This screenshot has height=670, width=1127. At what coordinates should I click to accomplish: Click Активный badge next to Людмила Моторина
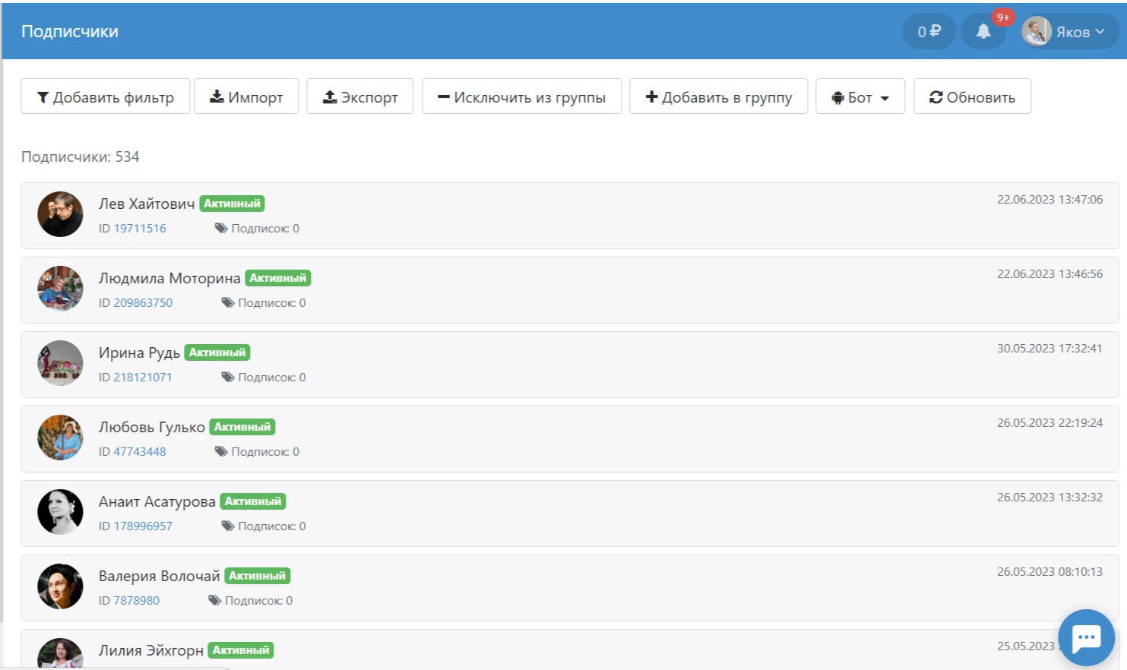point(278,278)
